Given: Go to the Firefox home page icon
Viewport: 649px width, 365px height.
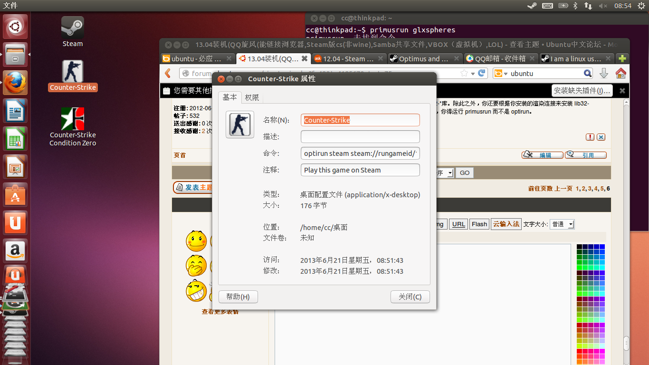Looking at the screenshot, I should [620, 73].
